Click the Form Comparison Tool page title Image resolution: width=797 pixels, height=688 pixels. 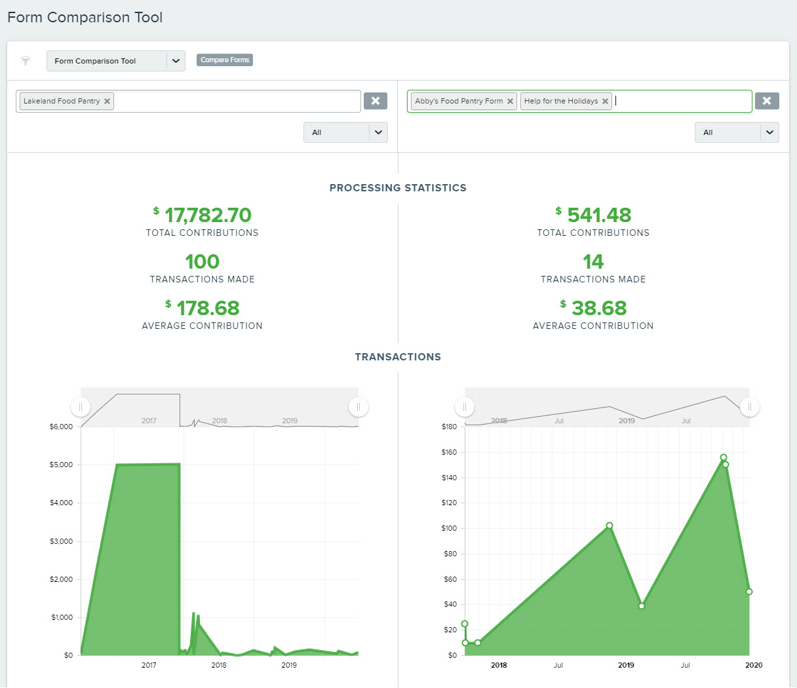tap(85, 18)
